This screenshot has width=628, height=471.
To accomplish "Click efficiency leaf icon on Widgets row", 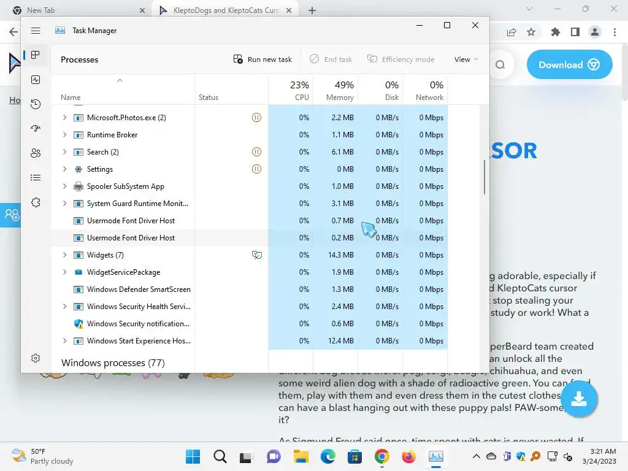I will click(x=257, y=255).
